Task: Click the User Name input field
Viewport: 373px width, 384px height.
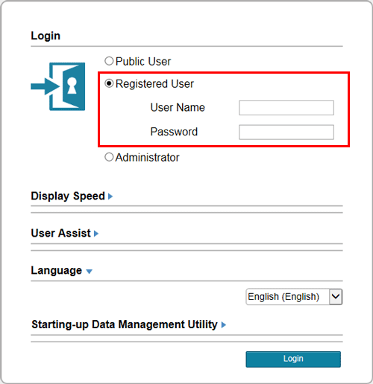Action: click(286, 108)
